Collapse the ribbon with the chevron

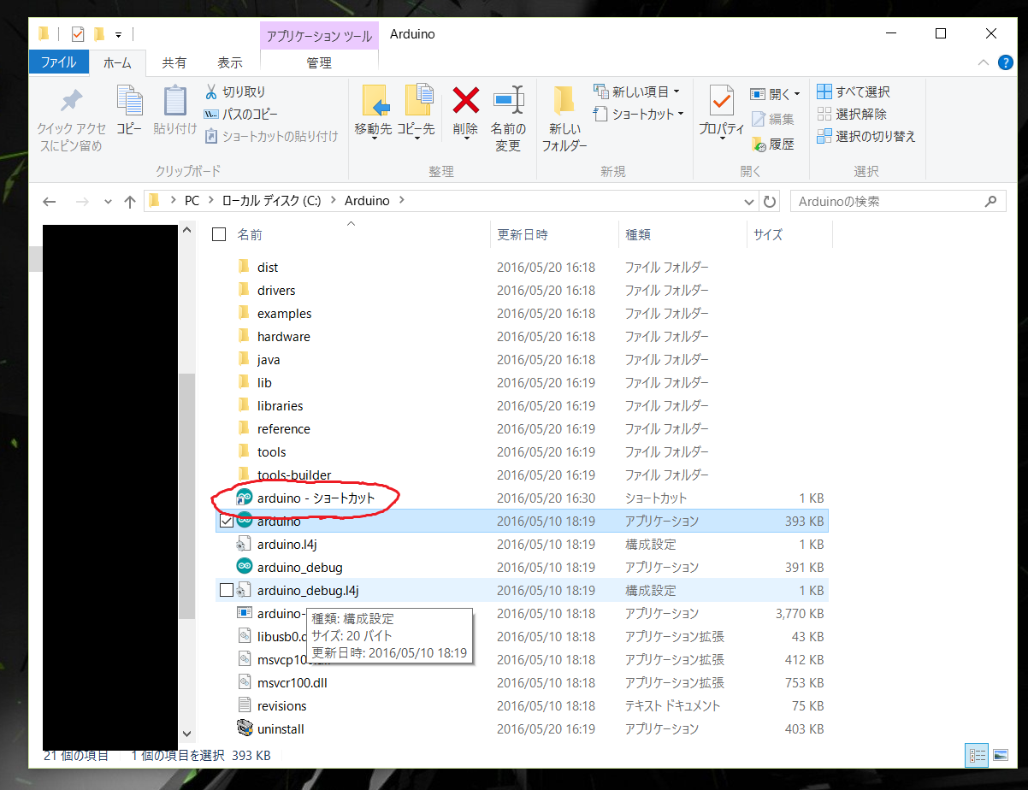pyautogui.click(x=983, y=63)
